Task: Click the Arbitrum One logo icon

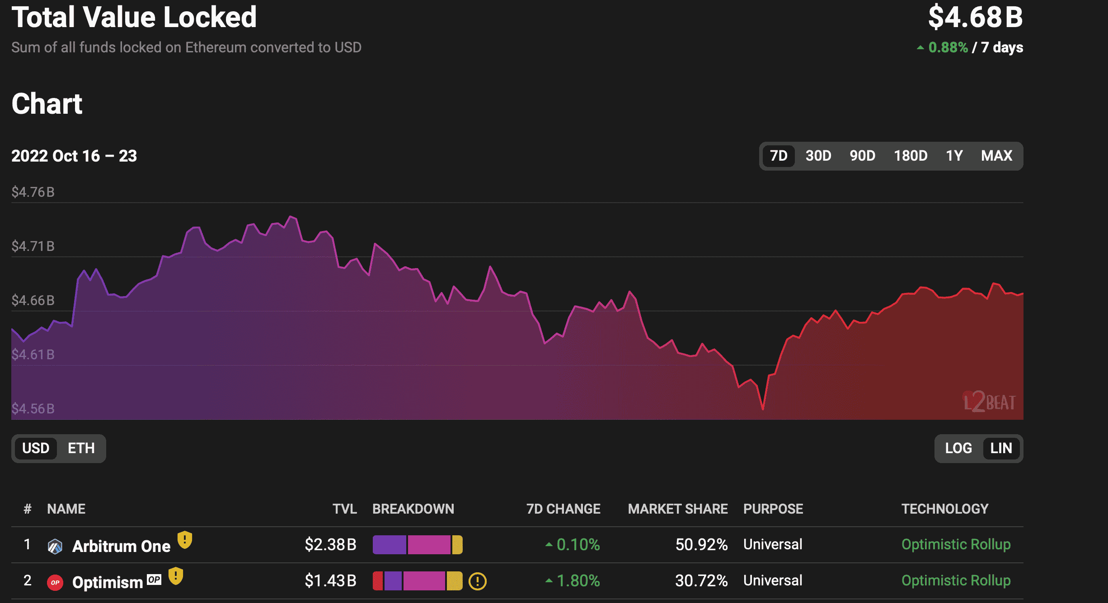Action: (55, 546)
